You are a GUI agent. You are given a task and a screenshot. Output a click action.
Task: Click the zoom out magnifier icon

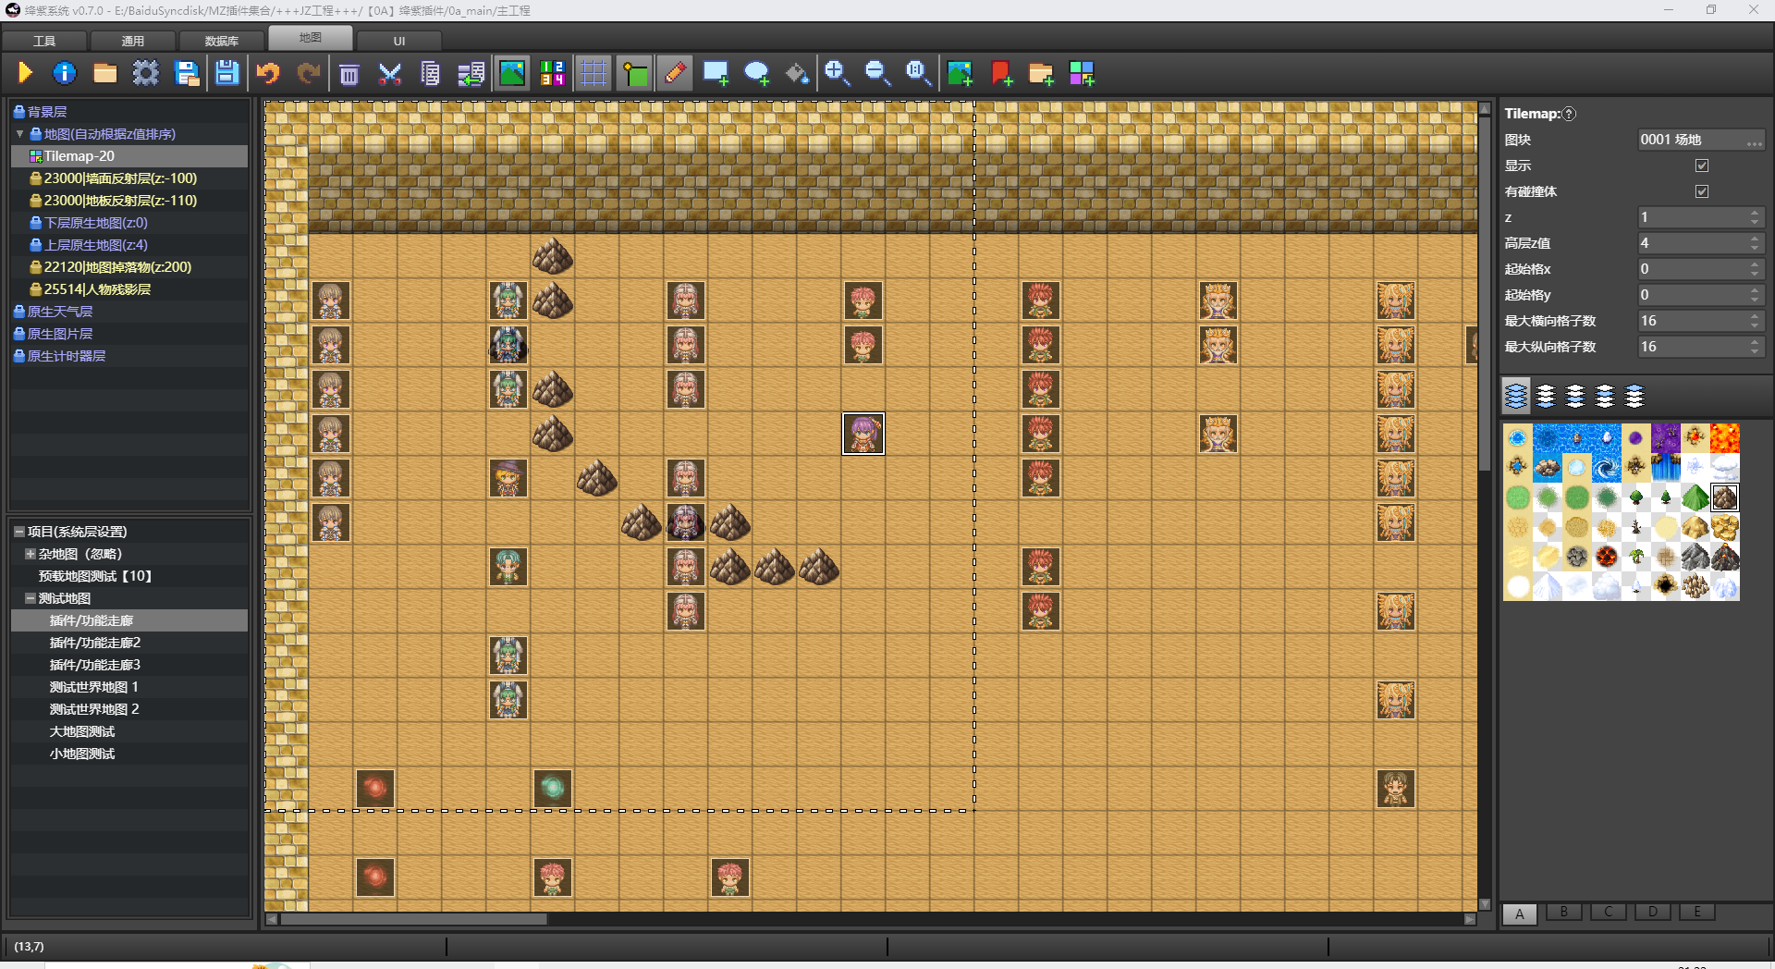877,73
